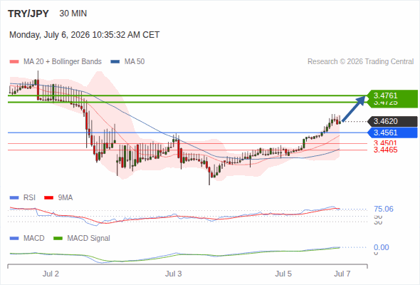This screenshot has width=420, height=285.
Task: Click the red 3.4465 support label
Action: click(385, 150)
